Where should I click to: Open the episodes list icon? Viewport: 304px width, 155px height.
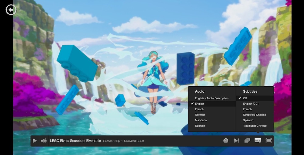[247, 141]
